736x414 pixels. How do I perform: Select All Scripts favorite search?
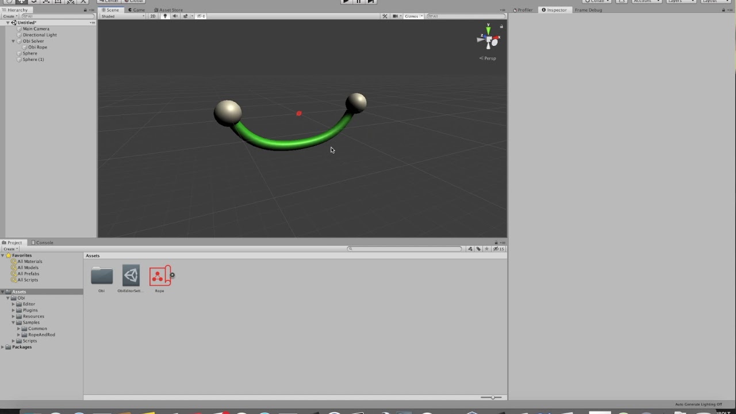pos(27,280)
